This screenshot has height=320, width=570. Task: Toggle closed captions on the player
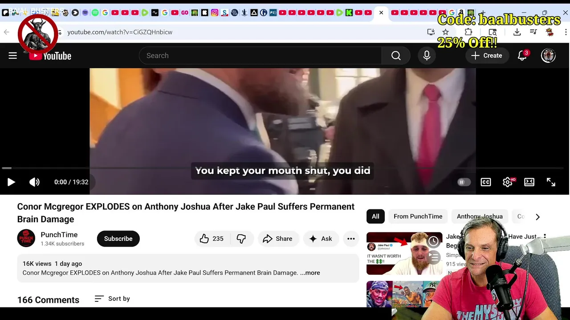pos(486,182)
